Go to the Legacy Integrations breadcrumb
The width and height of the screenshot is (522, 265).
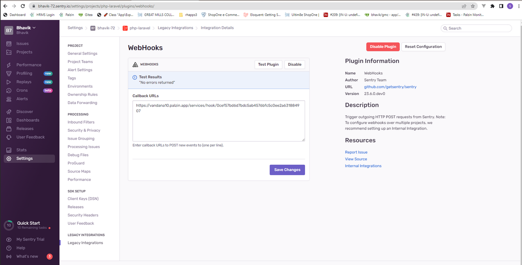175,28
